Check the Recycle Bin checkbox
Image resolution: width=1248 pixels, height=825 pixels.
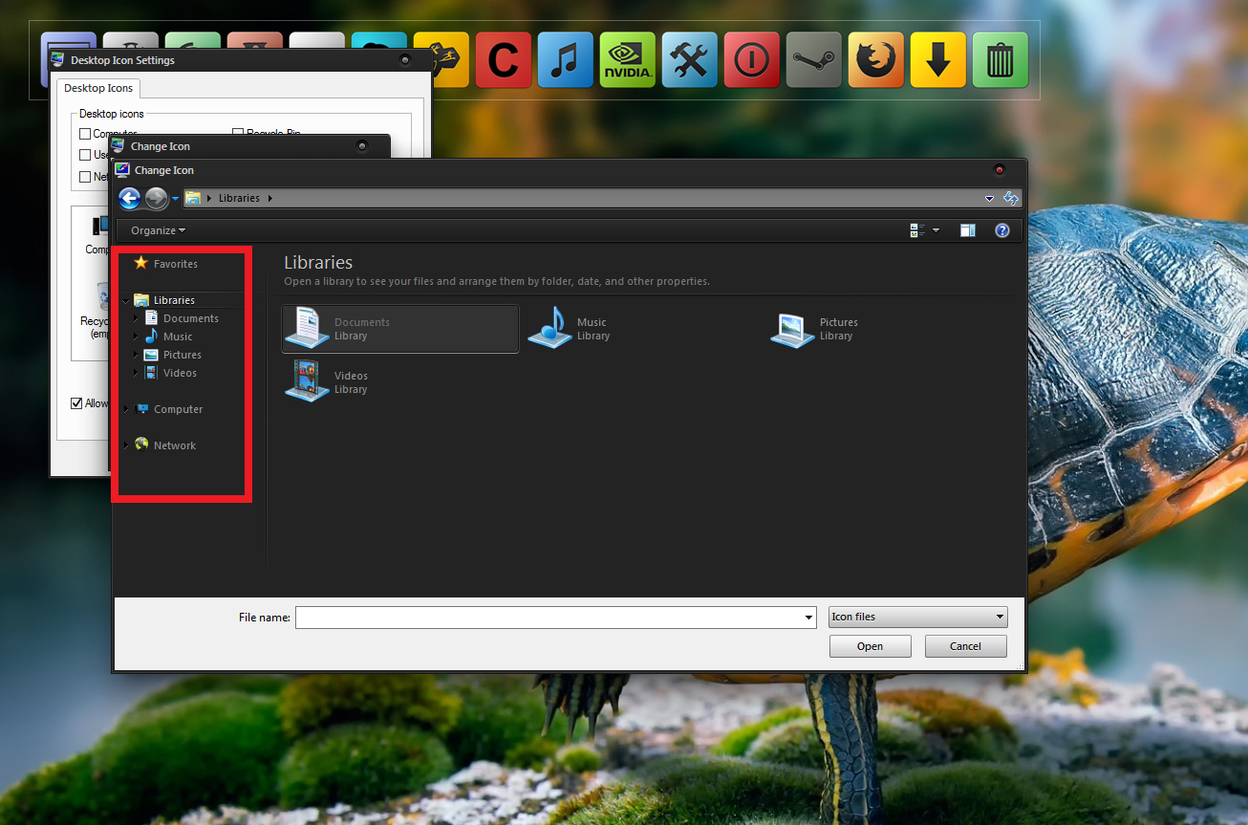pyautogui.click(x=239, y=134)
